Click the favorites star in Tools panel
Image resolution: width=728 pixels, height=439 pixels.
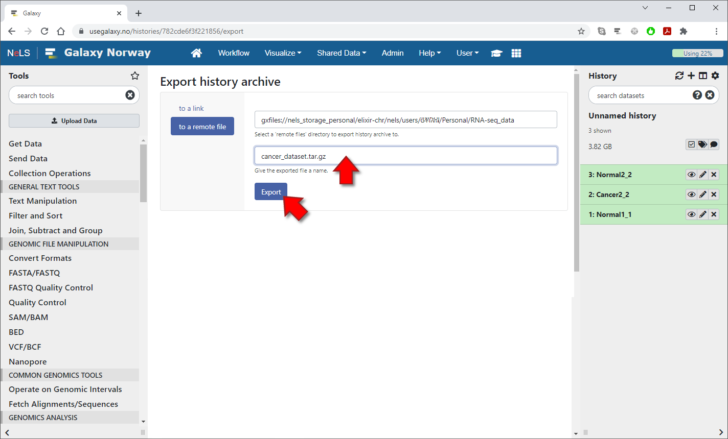(135, 76)
